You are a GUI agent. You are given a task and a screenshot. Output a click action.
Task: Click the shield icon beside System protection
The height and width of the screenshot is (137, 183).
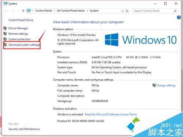(x=5, y=39)
